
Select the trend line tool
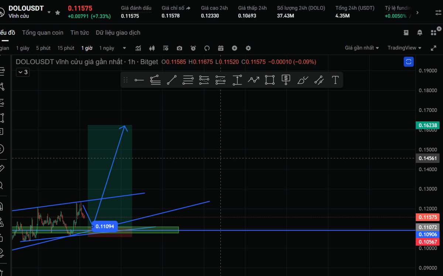click(172, 80)
